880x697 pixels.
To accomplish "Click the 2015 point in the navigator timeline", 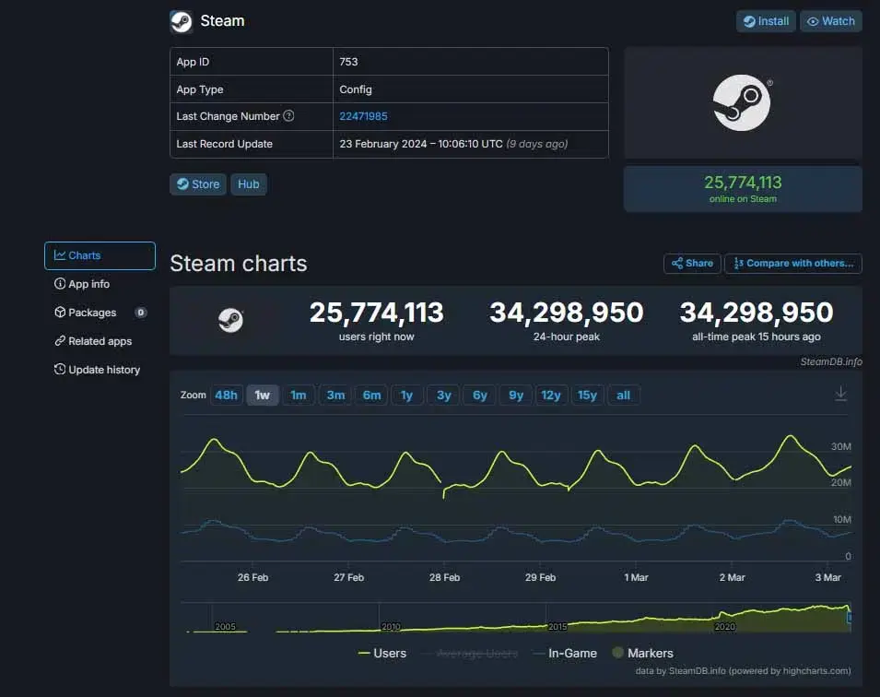I will pyautogui.click(x=557, y=626).
